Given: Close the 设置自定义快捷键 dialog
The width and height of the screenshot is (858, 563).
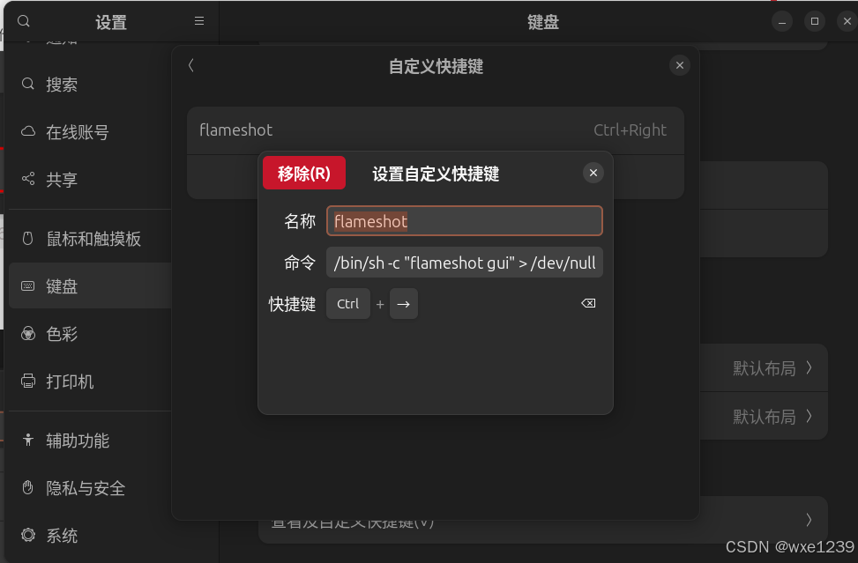Looking at the screenshot, I should (593, 174).
